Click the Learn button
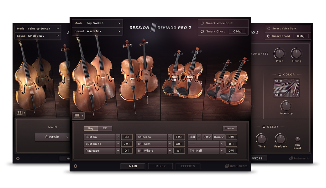The width and height of the screenshot is (326, 188). pyautogui.click(x=230, y=128)
